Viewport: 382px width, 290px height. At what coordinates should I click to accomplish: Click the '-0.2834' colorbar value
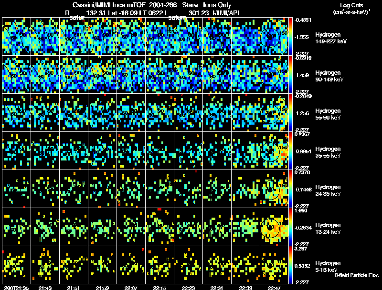(303, 228)
